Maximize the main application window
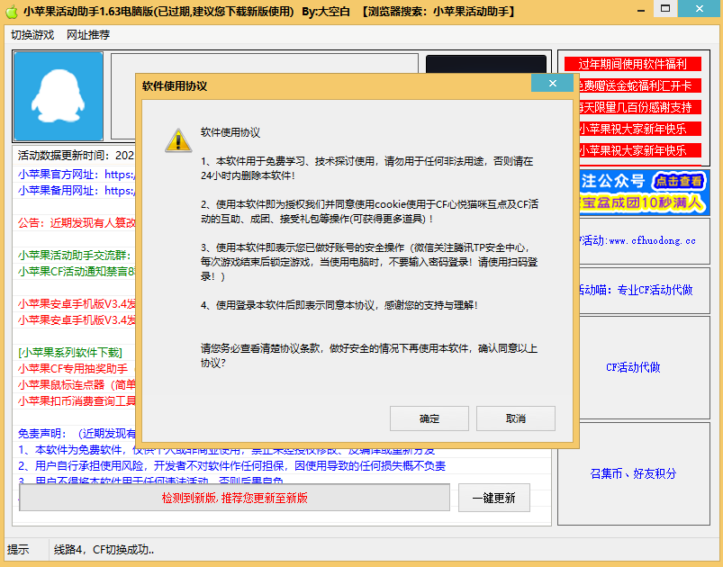The image size is (723, 567). click(665, 9)
